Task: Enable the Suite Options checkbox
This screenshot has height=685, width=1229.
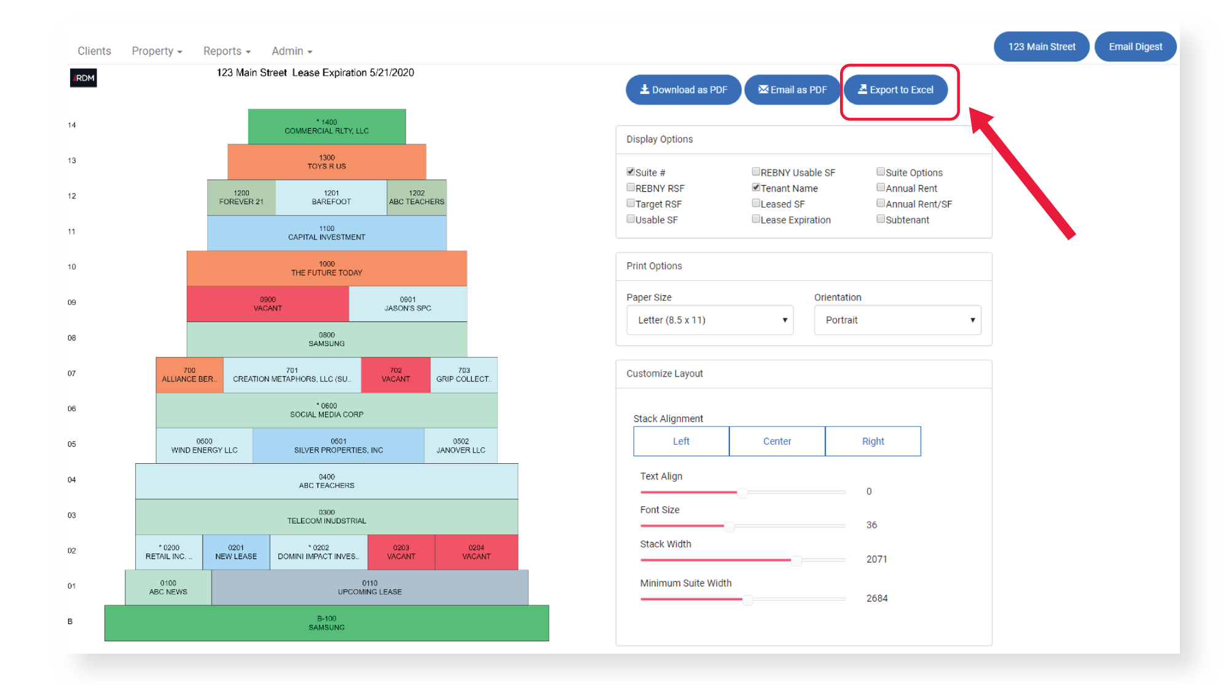Action: click(x=881, y=171)
